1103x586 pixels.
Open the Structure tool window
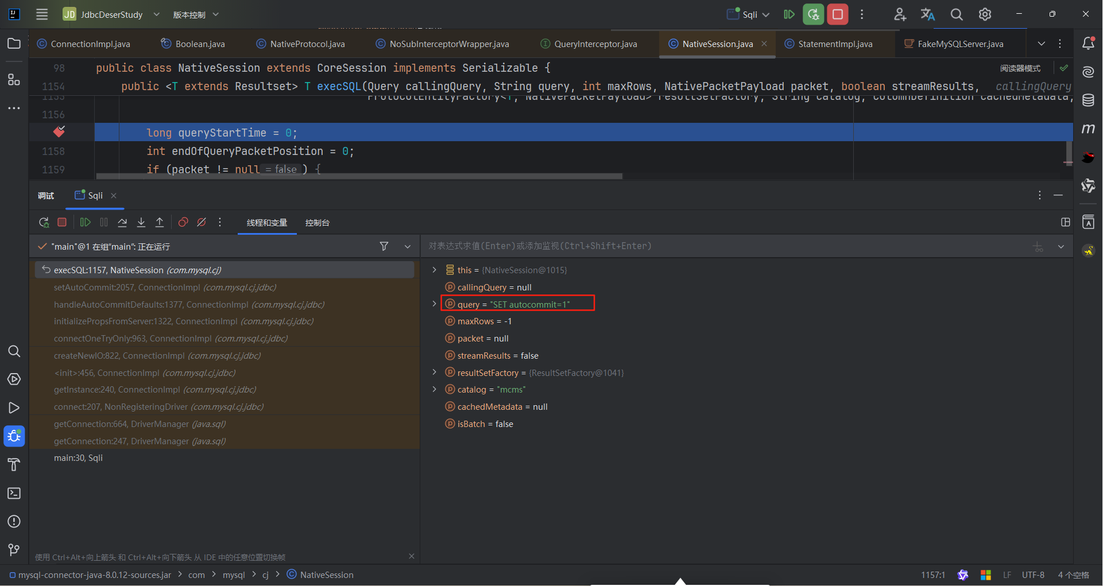(x=14, y=79)
